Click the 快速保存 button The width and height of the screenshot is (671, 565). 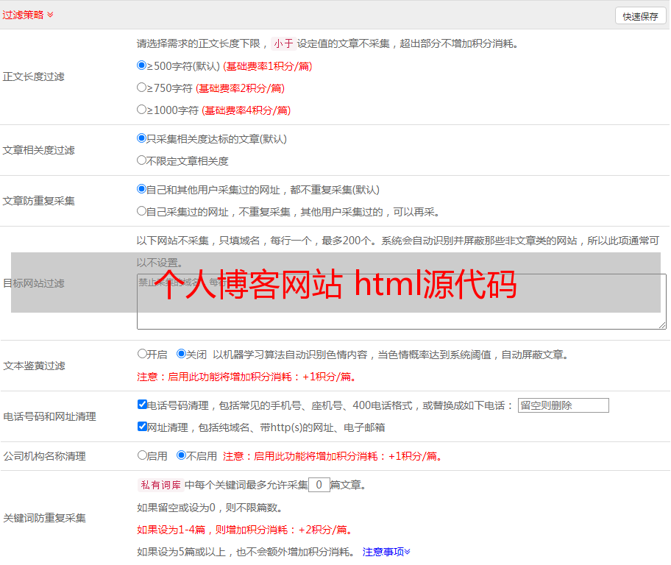pos(640,16)
